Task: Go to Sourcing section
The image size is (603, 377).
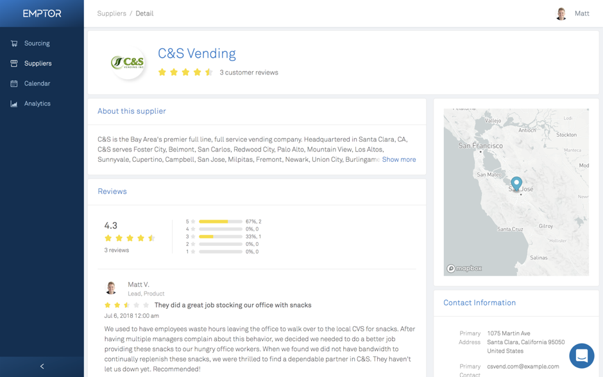Action: pyautogui.click(x=37, y=44)
